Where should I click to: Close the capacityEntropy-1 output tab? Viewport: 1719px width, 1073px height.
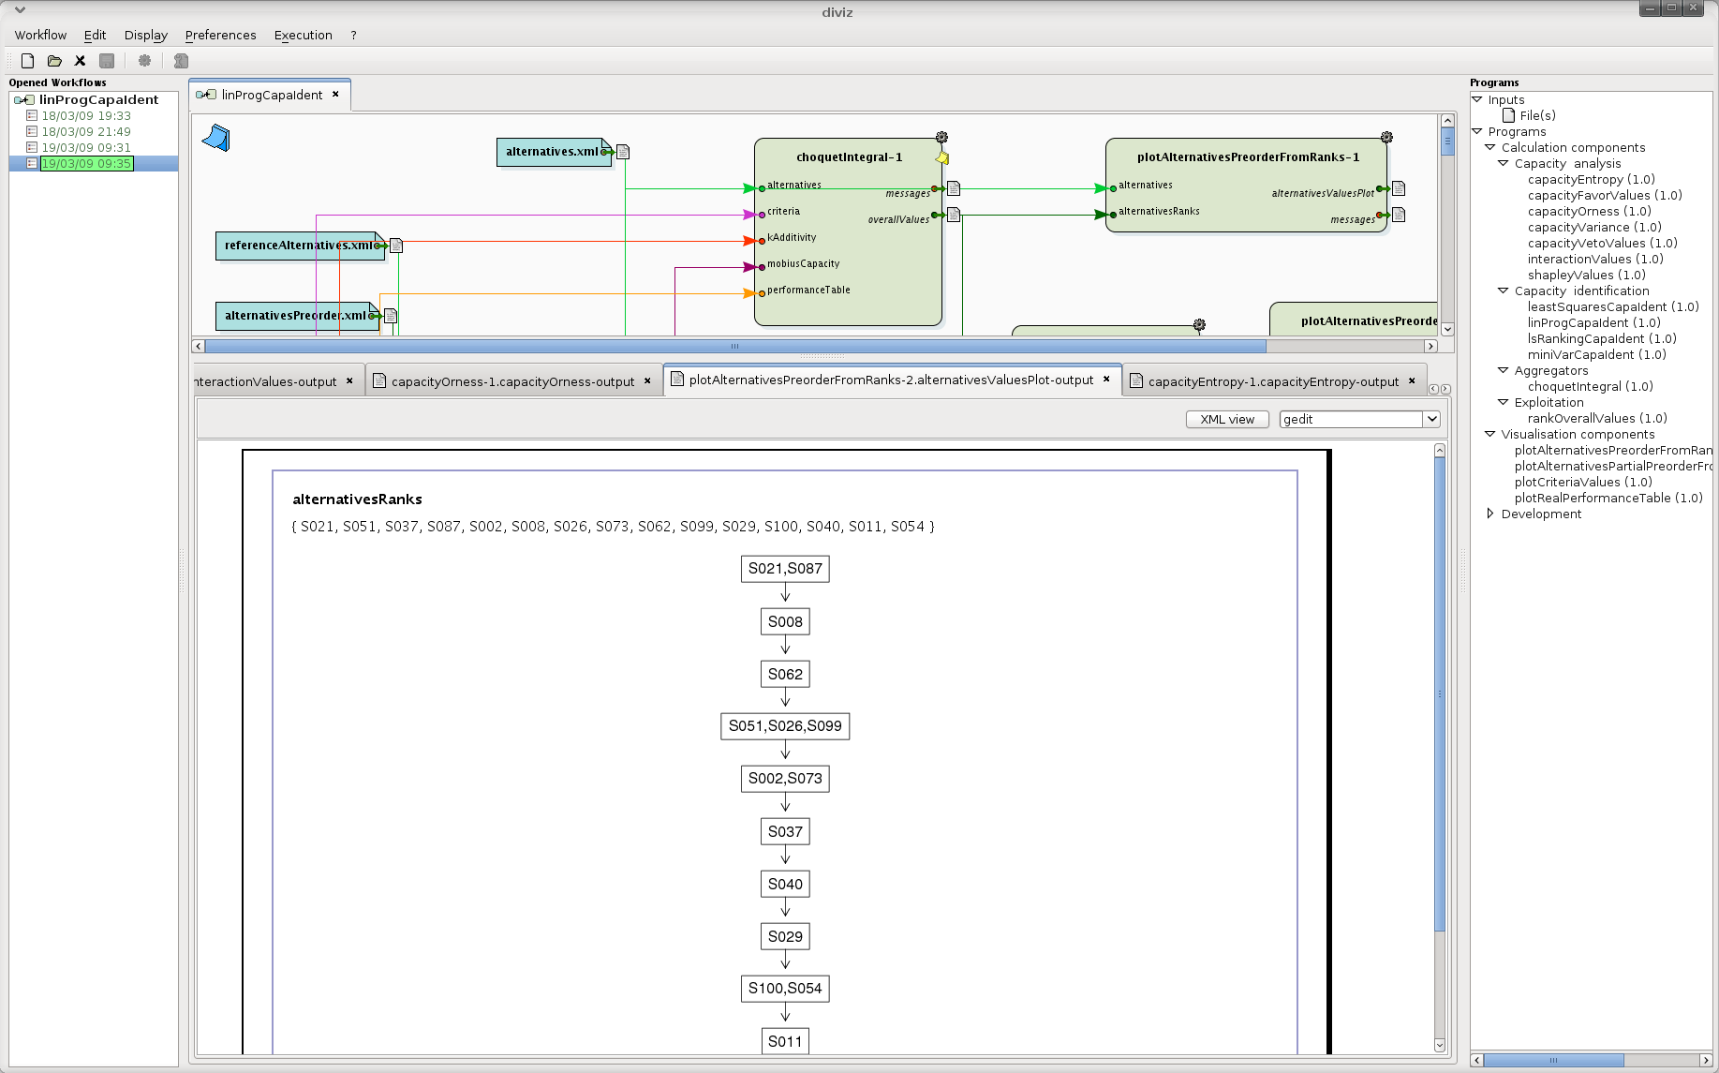tap(1412, 380)
